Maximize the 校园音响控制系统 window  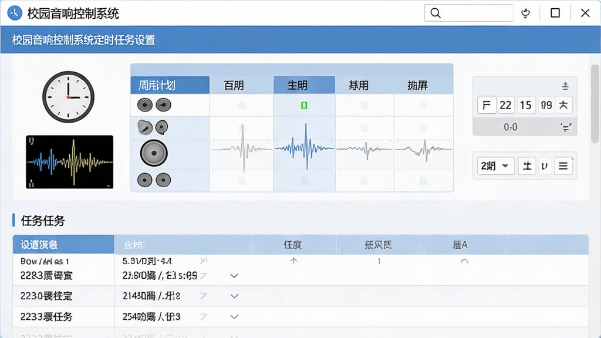pyautogui.click(x=555, y=13)
